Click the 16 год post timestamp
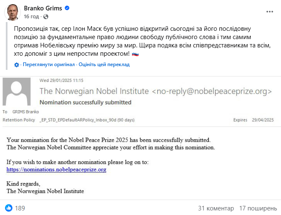 (31, 17)
